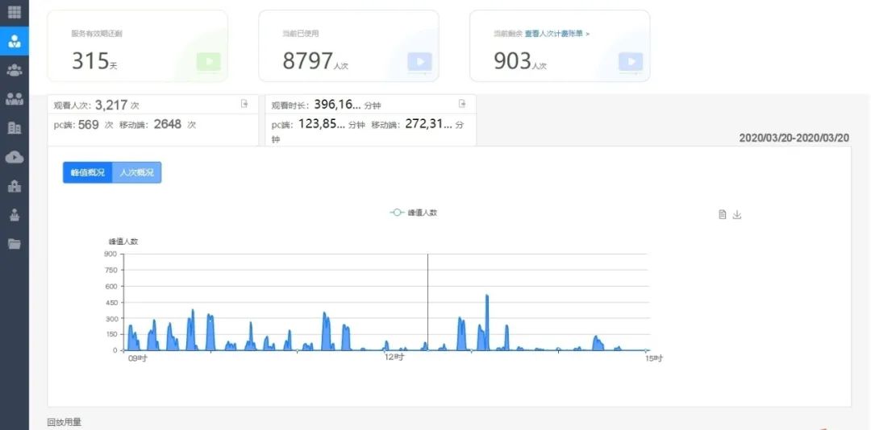The width and height of the screenshot is (871, 430).
Task: Click the date range 2020/03/20-2020/03/20
Action: [794, 139]
